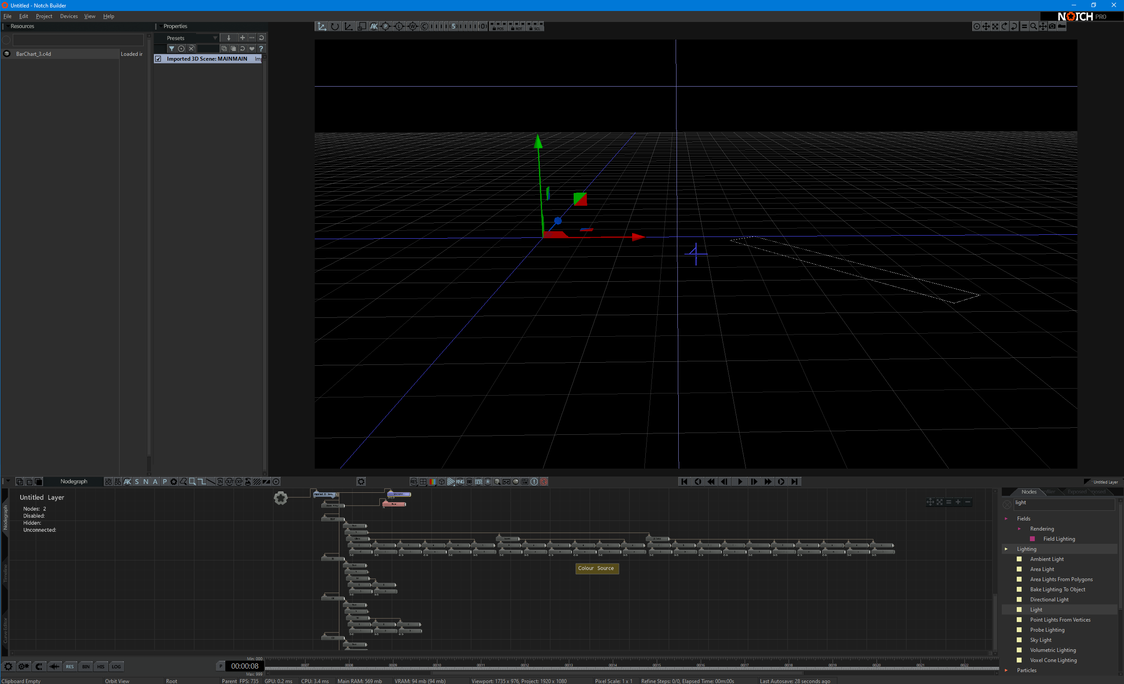Select the Sky Light node
Screen dimensions: 1124x684
pyautogui.click(x=1040, y=640)
